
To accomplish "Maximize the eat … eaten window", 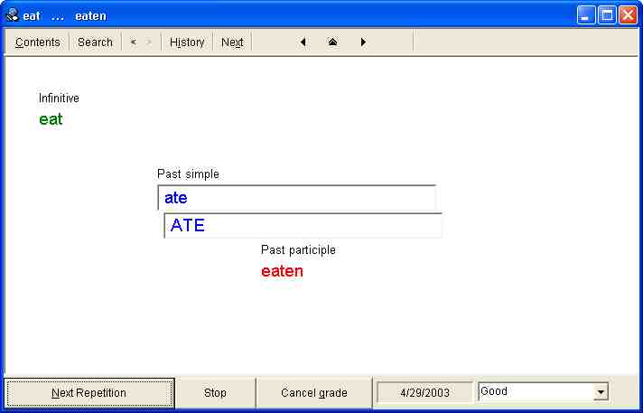I will coord(607,15).
